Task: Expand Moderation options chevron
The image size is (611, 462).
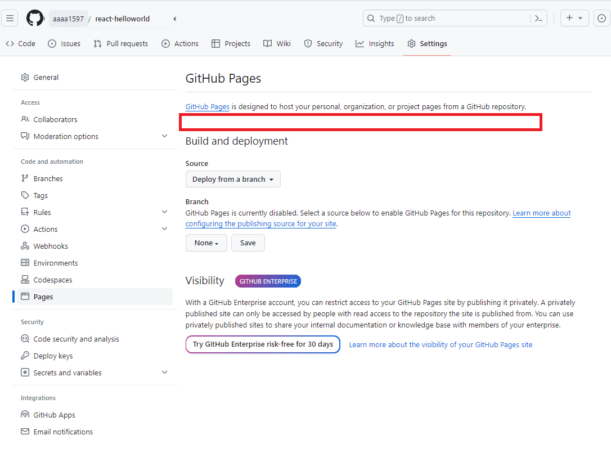Action: tap(164, 136)
